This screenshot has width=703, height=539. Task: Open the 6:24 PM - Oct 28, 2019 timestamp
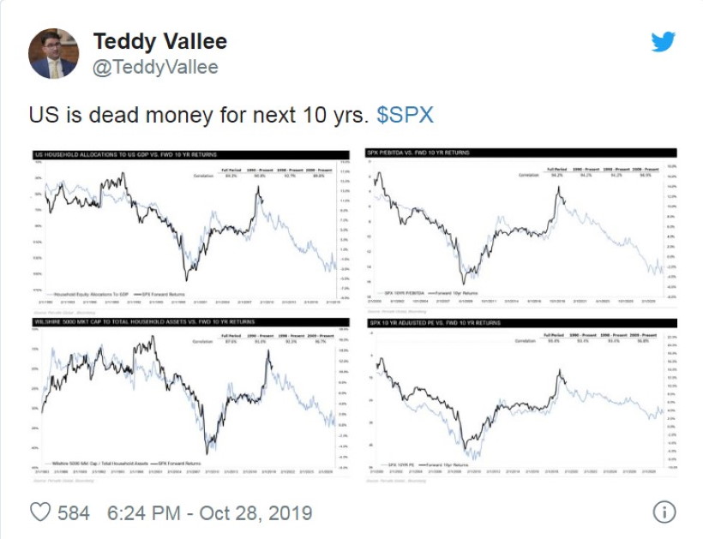[x=209, y=512]
